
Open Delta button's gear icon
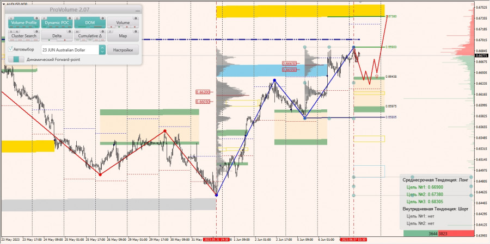pyautogui.click(x=70, y=32)
